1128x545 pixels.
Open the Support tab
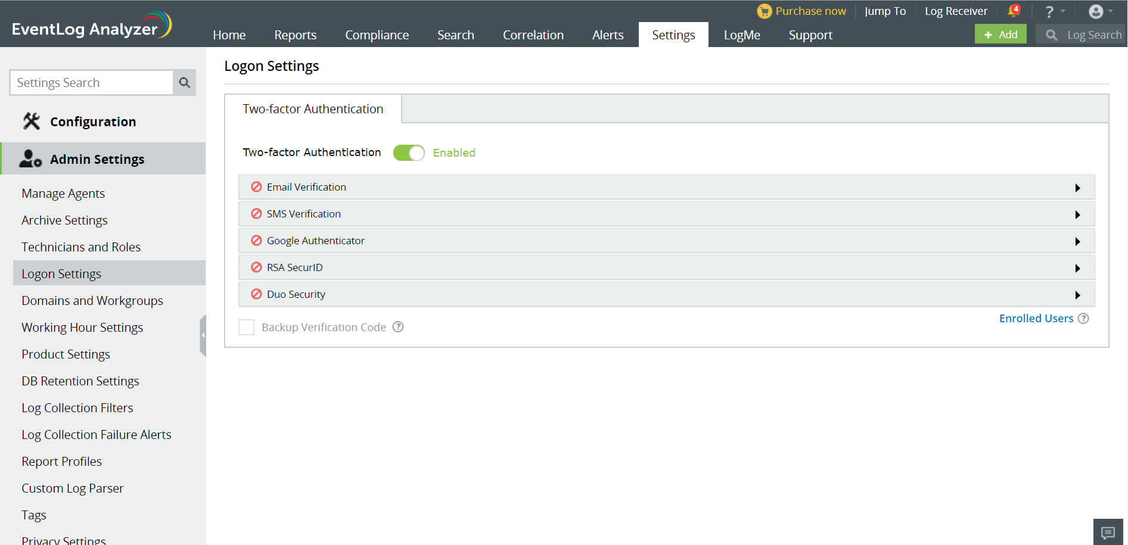(810, 35)
